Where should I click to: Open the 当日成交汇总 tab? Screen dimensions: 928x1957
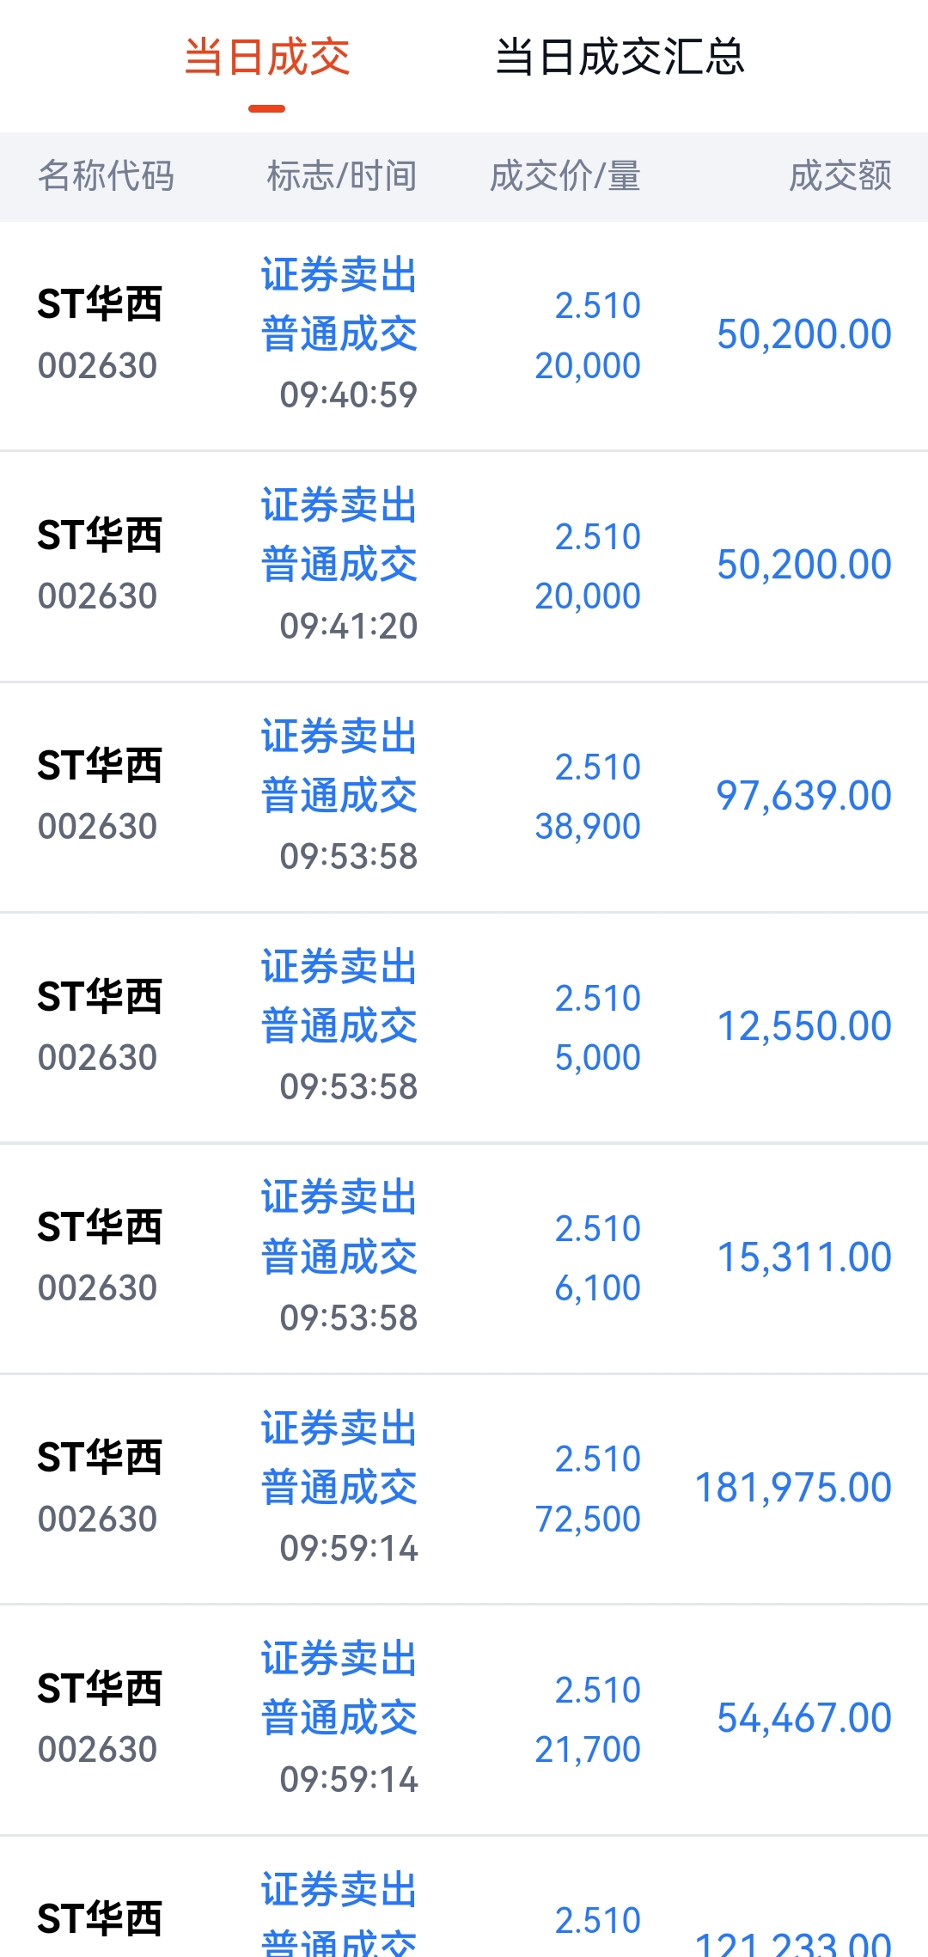(x=620, y=58)
